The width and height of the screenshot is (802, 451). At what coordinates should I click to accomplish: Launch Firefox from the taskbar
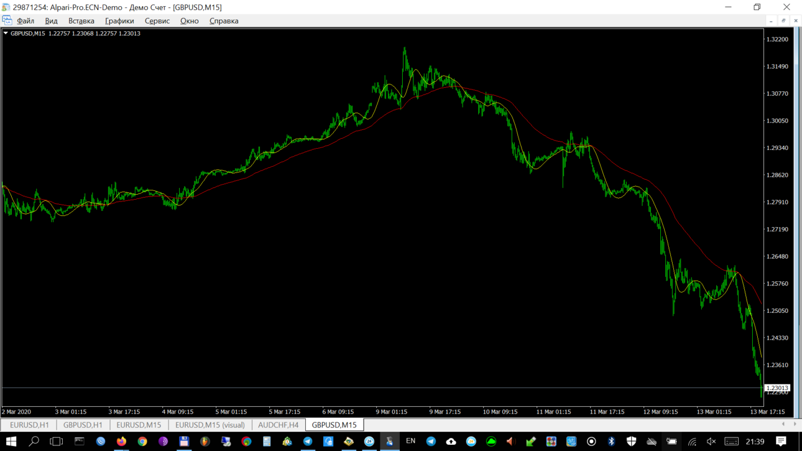[121, 442]
